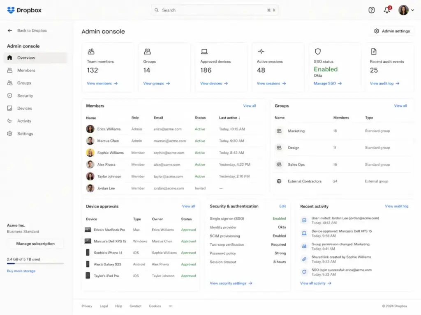This screenshot has height=315, width=421.
Task: Click the Approved devices laptop icon
Action: (204, 51)
